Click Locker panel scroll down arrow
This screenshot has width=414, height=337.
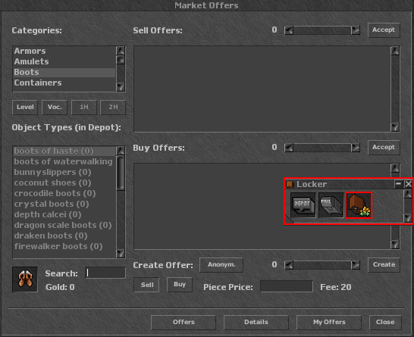(408, 218)
